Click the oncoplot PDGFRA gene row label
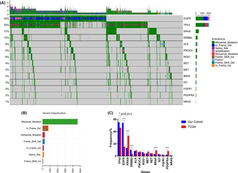238x173 pixels. point(189,95)
